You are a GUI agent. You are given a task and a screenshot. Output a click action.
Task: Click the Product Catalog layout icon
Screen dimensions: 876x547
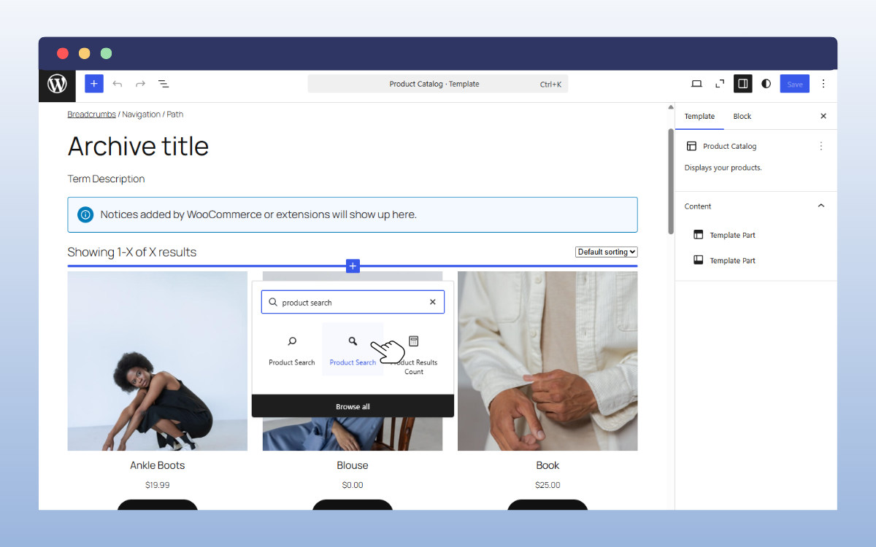click(691, 146)
